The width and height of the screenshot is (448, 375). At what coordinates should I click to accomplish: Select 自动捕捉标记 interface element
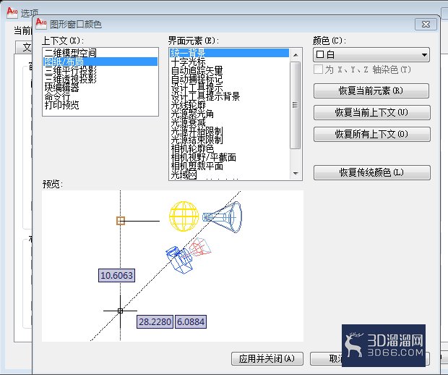(229, 79)
